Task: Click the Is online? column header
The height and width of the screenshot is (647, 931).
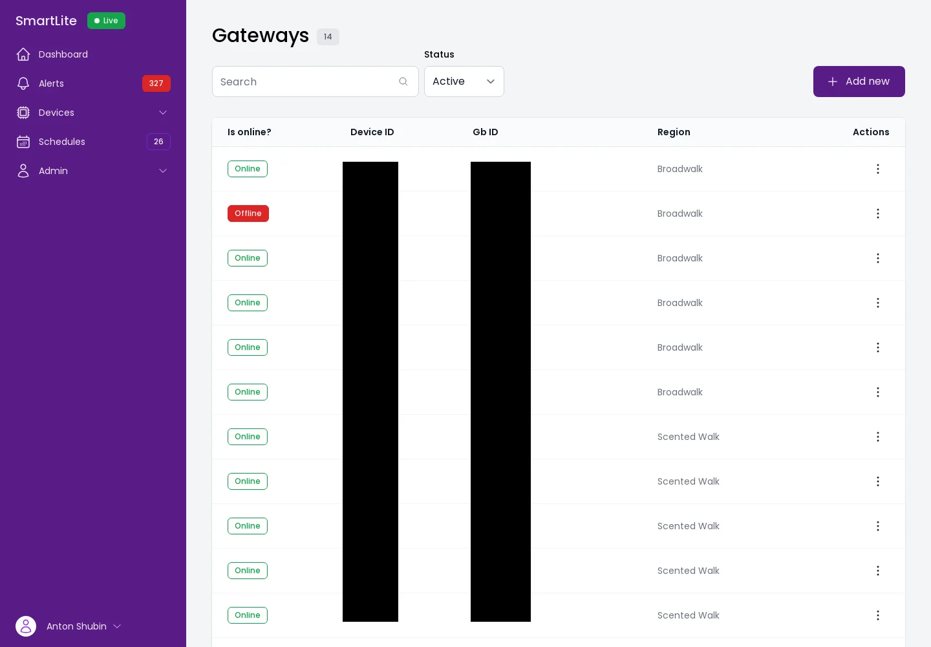Action: [x=250, y=132]
